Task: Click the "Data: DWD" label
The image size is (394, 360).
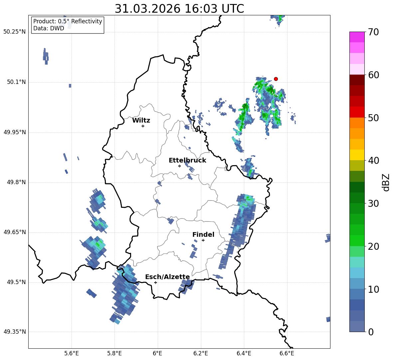Action: 49,28
